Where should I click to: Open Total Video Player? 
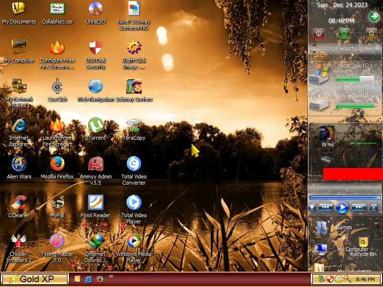pos(134,210)
